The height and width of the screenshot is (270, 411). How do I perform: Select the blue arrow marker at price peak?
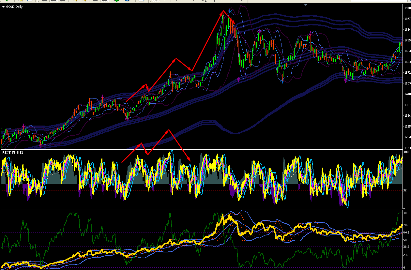[230, 10]
